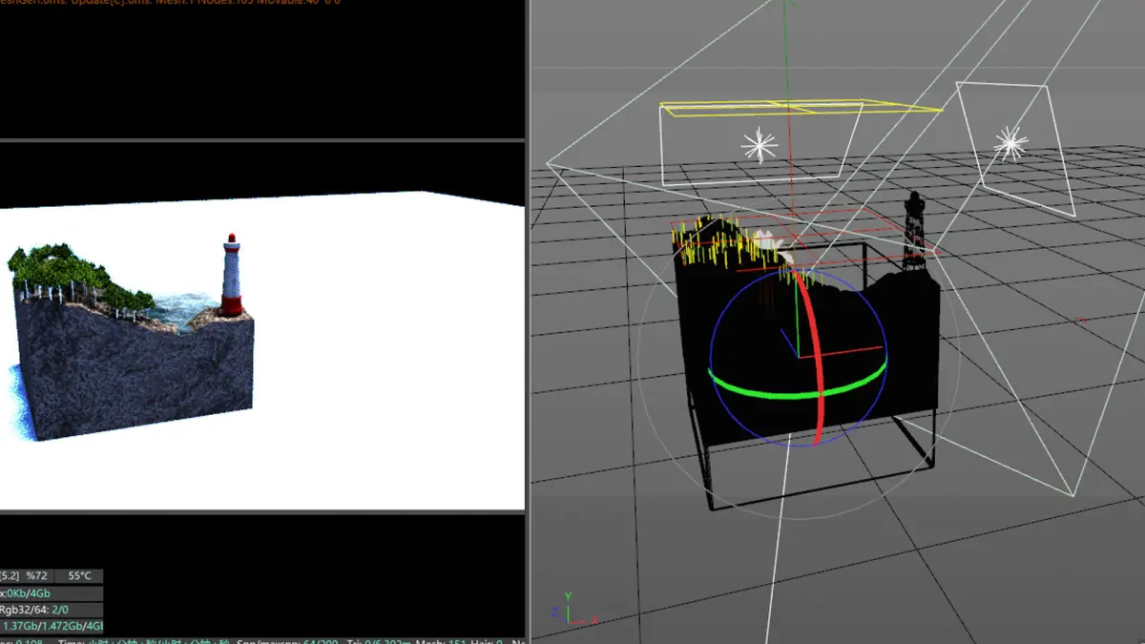The width and height of the screenshot is (1145, 644).
Task: Click the 0Kb/4Gb memory readout
Action: coord(31,592)
